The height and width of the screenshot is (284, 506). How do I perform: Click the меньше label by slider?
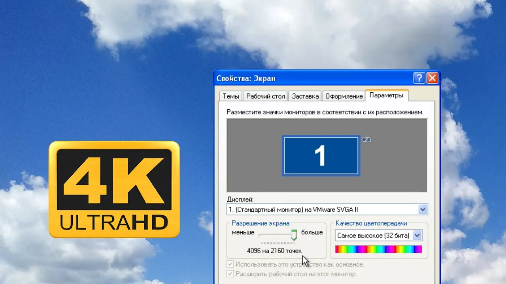click(243, 232)
